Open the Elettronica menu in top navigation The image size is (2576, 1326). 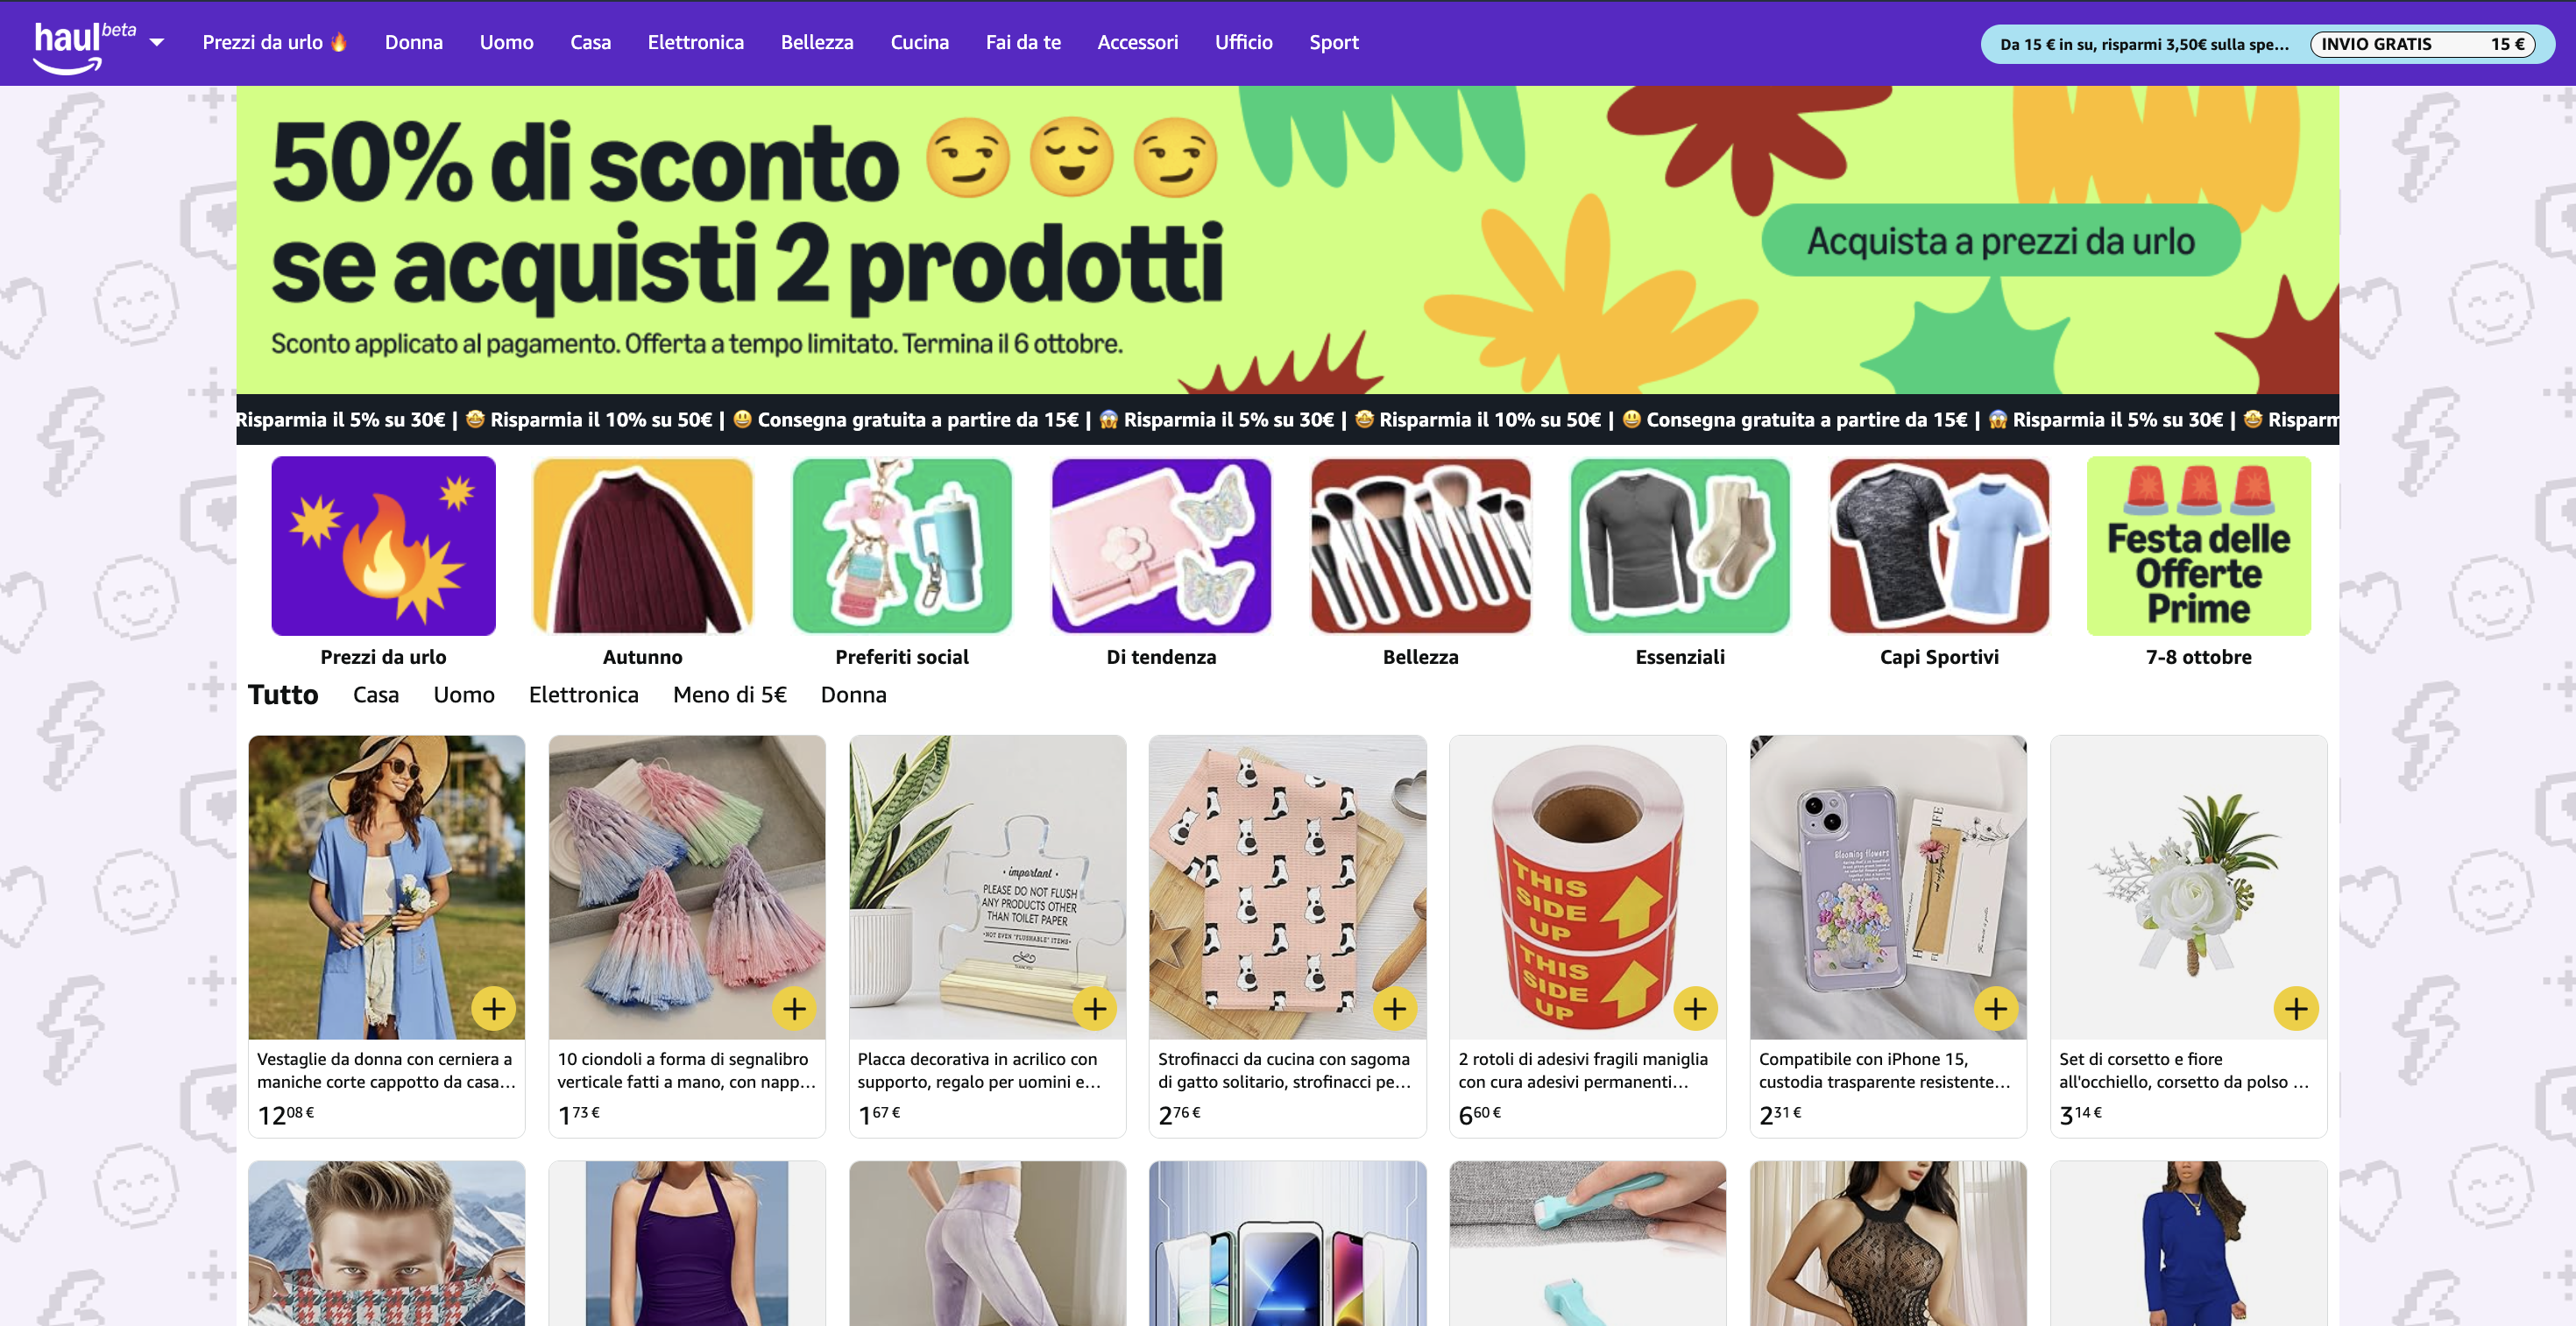click(695, 42)
